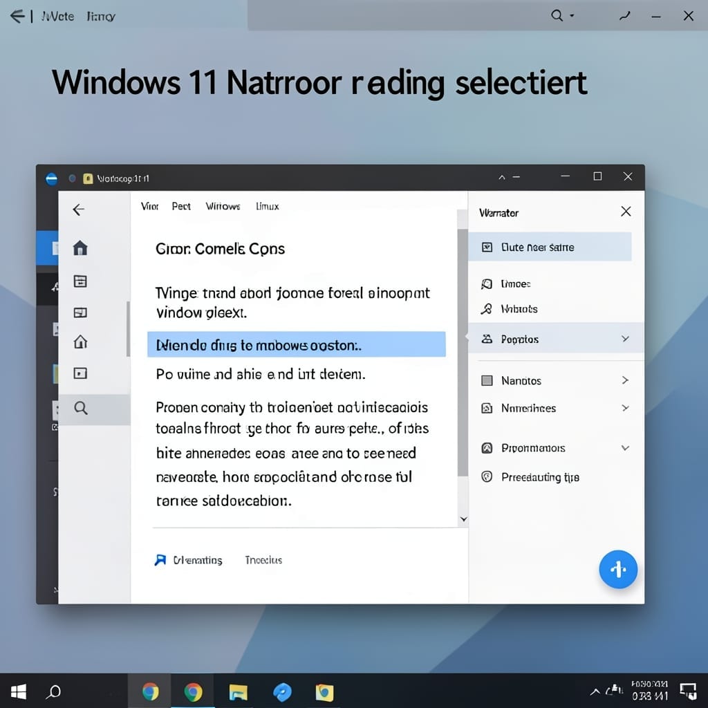Select the Limoes item in the panel
This screenshot has height=708, width=708.
[x=516, y=284]
